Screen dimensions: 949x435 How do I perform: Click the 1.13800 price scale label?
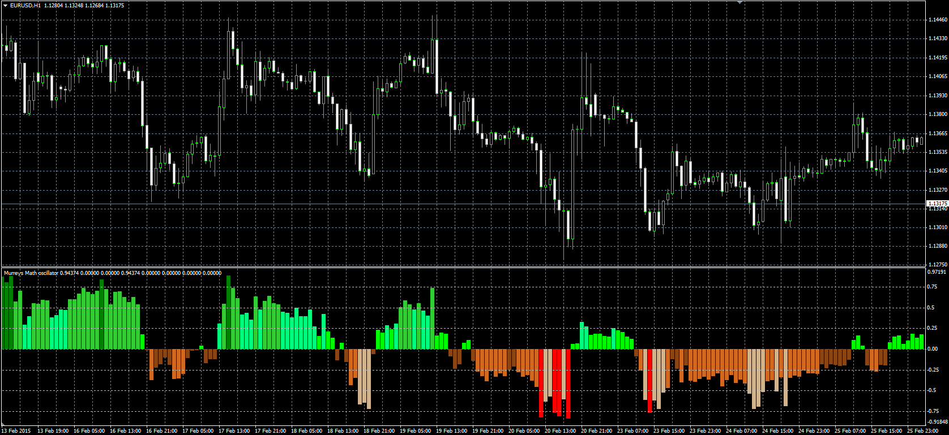point(938,114)
